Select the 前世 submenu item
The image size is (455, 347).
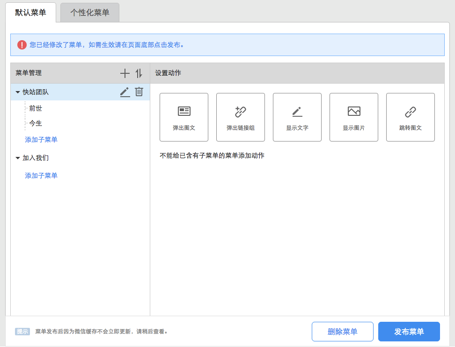[x=36, y=108]
